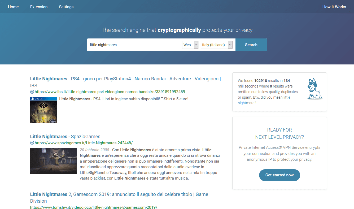Image resolution: width=354 pixels, height=209 pixels.
Task: Click the husky mascot icon
Action: click(315, 89)
